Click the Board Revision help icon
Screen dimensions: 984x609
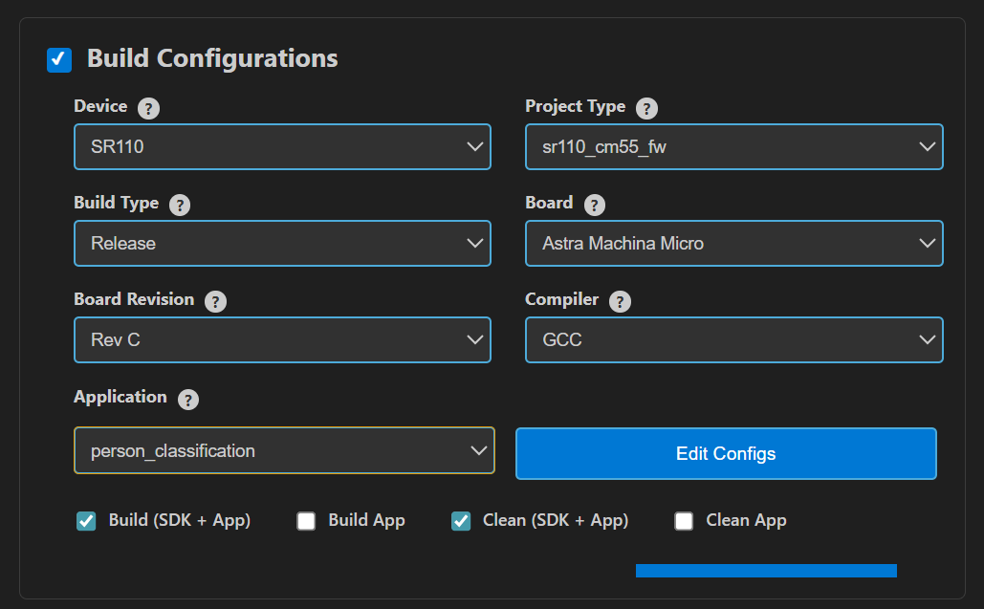tap(215, 301)
